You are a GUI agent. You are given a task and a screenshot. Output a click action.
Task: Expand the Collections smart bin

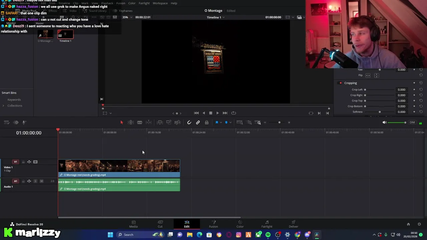(3, 106)
